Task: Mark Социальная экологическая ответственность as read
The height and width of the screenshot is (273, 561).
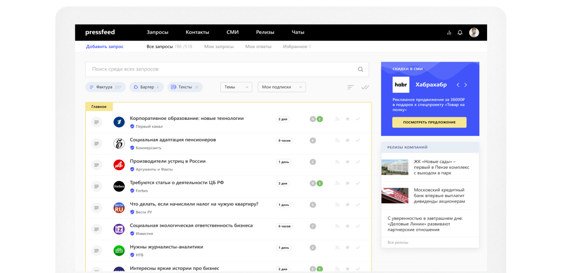Action: point(358,226)
